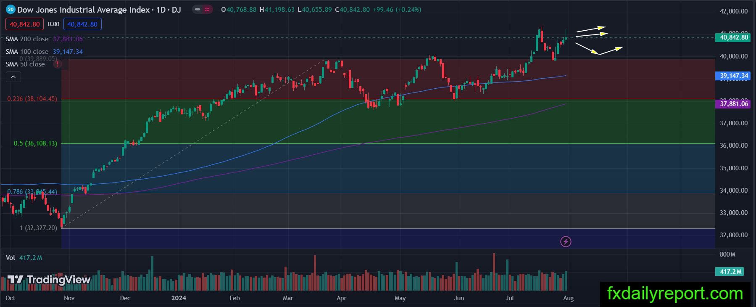Select the SMA 100 close indicator legend

click(44, 52)
